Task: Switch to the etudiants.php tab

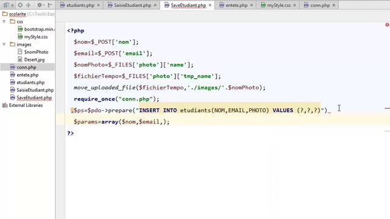Action: (80, 5)
